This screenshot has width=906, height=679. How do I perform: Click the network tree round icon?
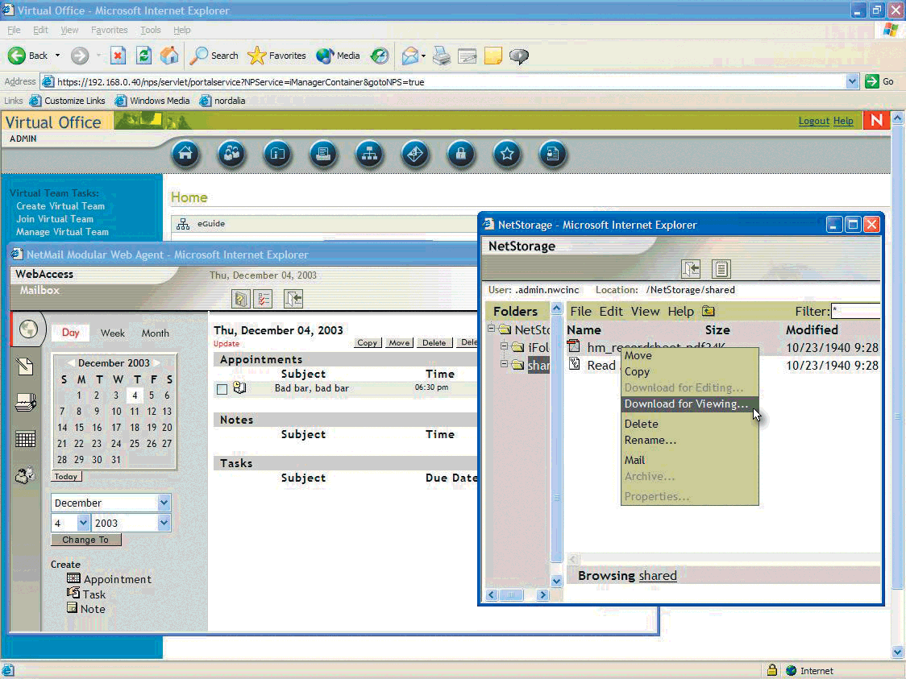coord(369,154)
